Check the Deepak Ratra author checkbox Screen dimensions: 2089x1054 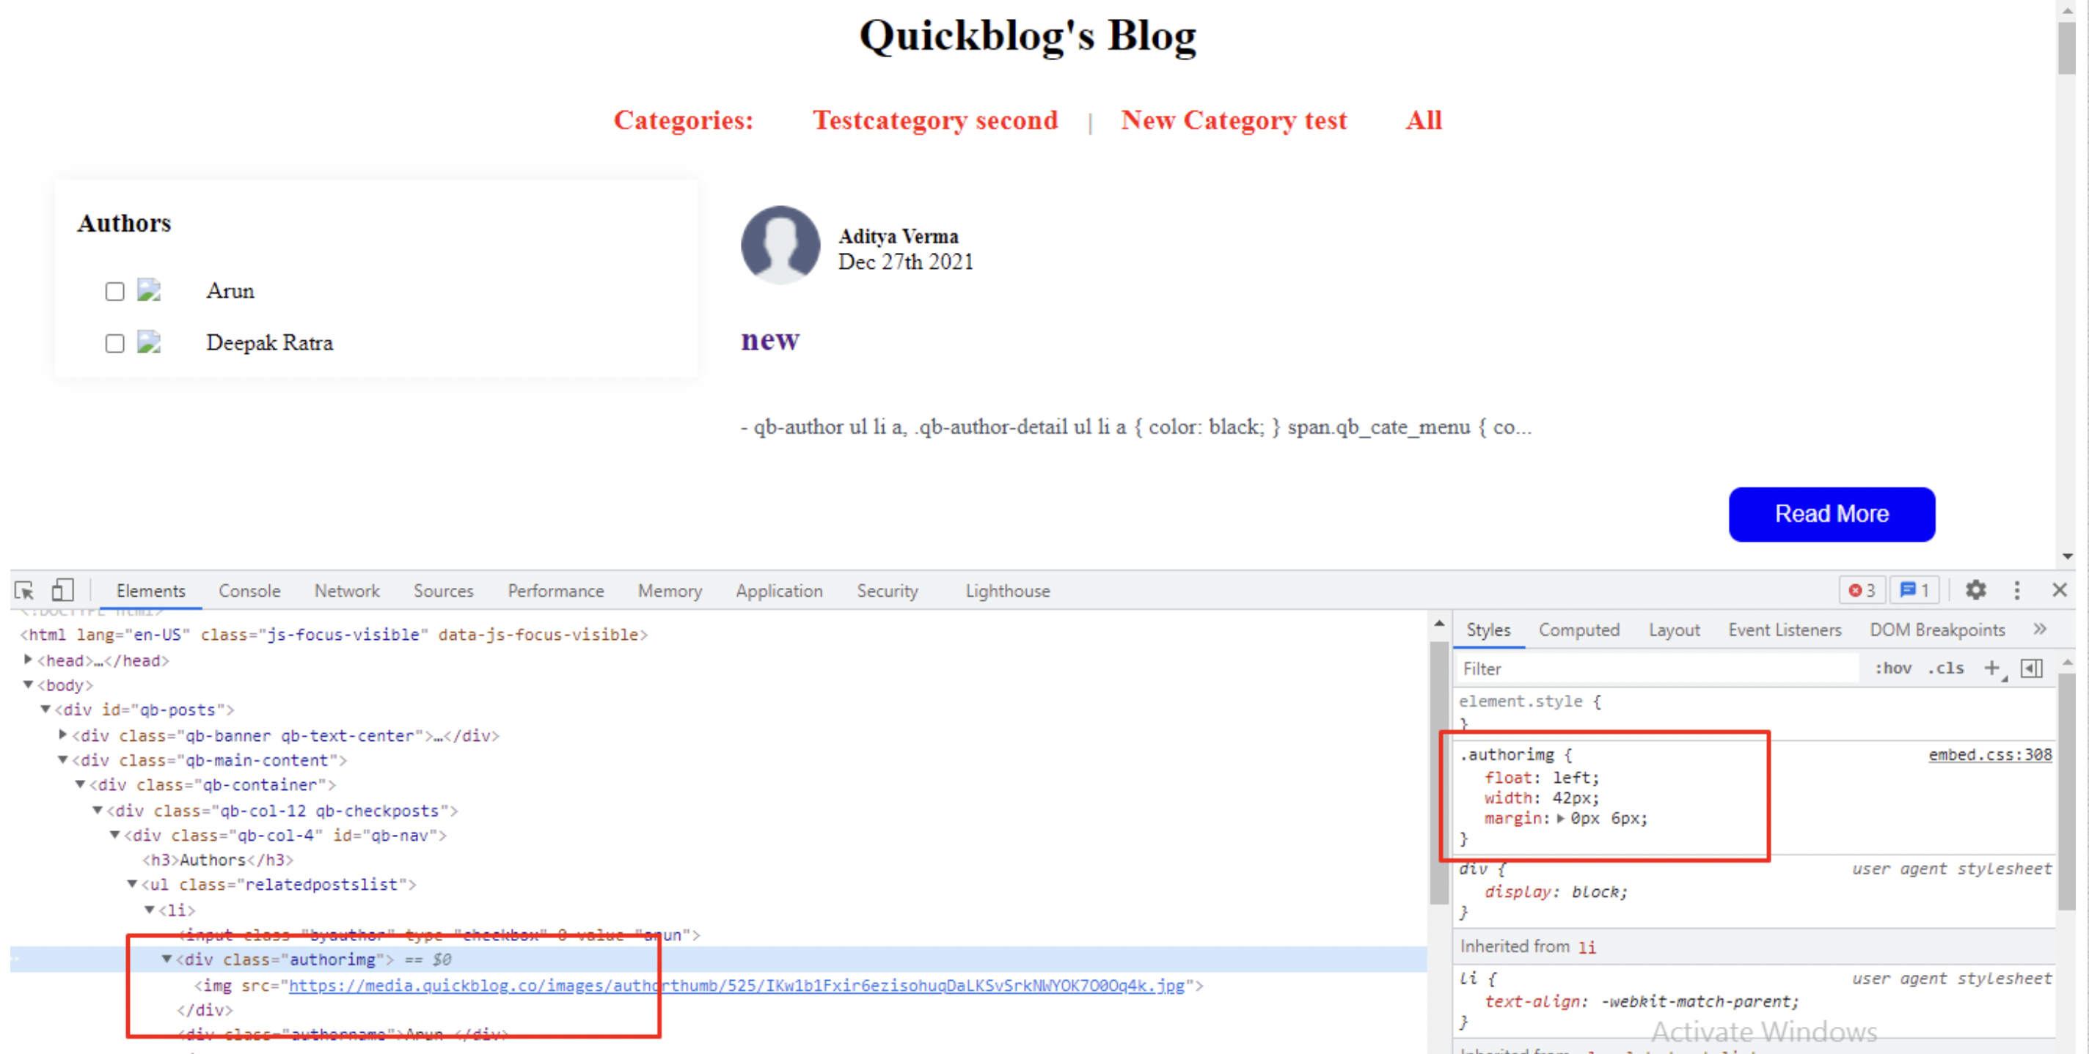coord(114,343)
